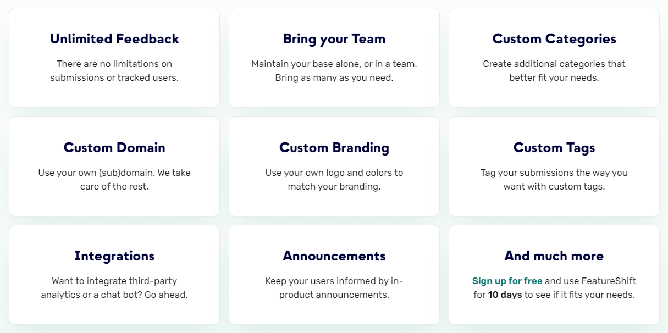This screenshot has height=333, width=668.
Task: Click the 'Custom Categories' heading
Action: pos(554,39)
